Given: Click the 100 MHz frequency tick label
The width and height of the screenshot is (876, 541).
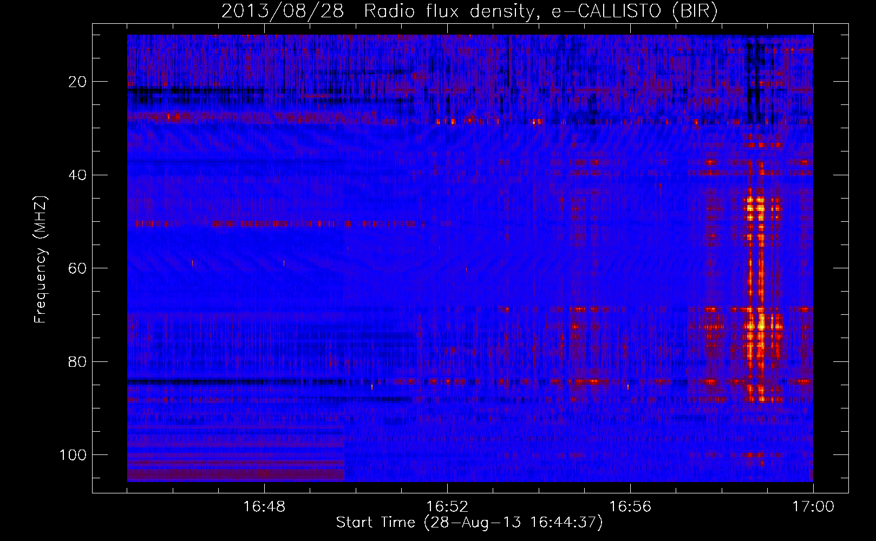Looking at the screenshot, I should point(73,455).
